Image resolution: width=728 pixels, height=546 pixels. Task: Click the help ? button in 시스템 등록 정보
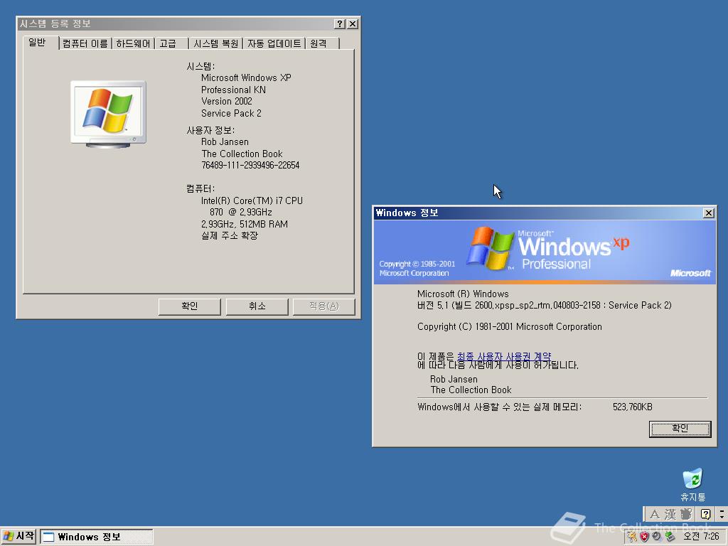340,23
